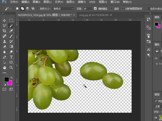162x121 pixels.
Task: Toggle Quick Mask mode
Action: coord(4,89)
